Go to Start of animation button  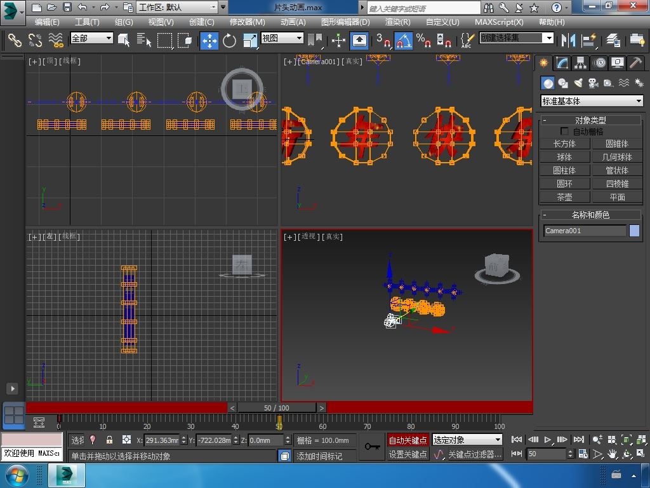tap(517, 440)
